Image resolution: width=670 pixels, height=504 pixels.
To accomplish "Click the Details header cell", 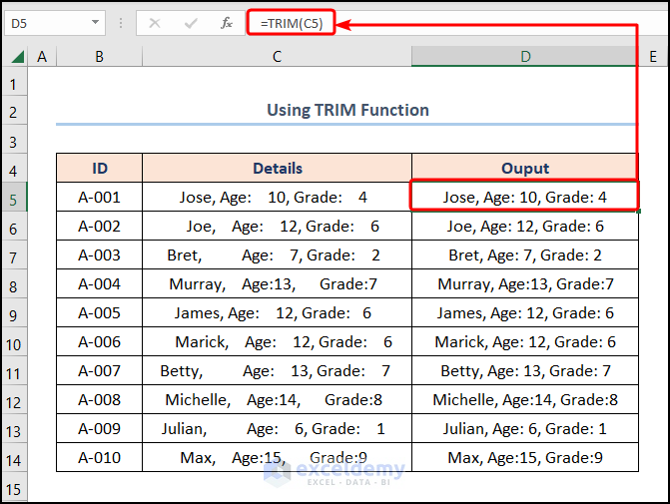I will pos(277,169).
